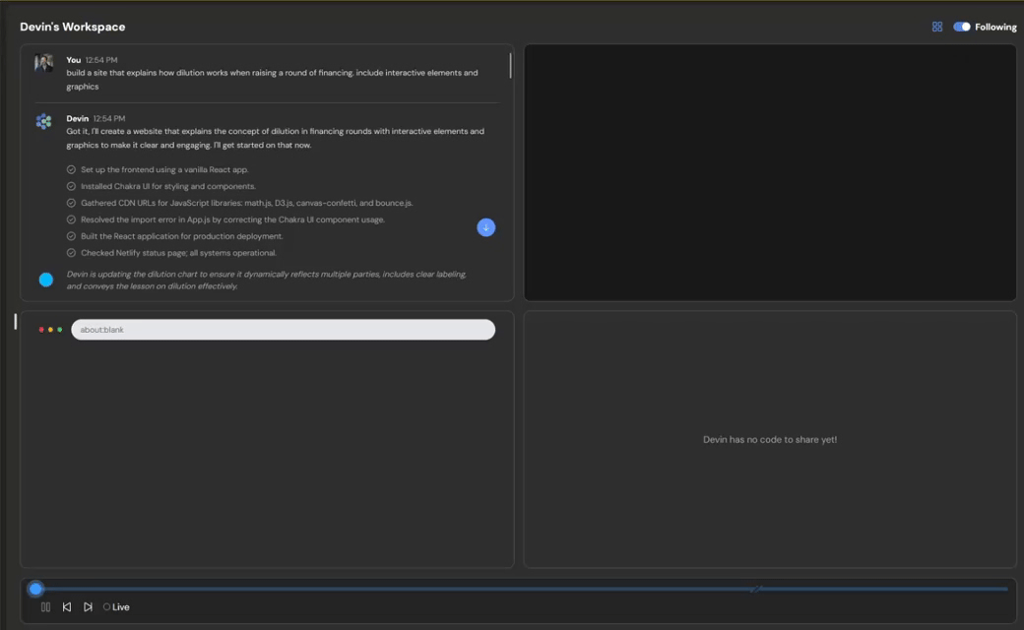Click the chat panel scrollbar
This screenshot has height=630, width=1024.
point(510,67)
